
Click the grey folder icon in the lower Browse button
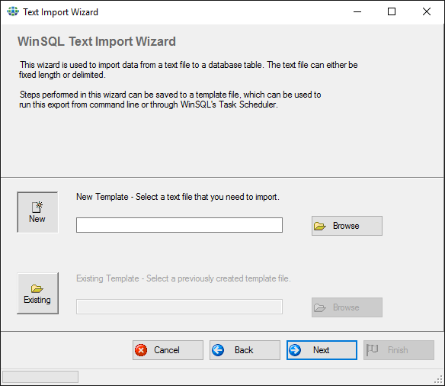point(320,307)
